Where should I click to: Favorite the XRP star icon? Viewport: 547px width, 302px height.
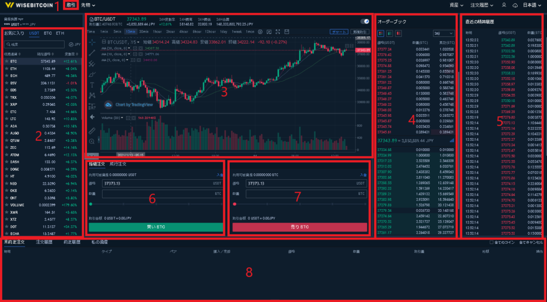6,104
